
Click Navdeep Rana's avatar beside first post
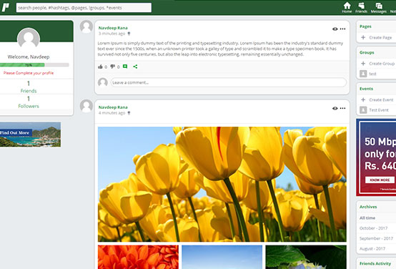tap(86, 26)
